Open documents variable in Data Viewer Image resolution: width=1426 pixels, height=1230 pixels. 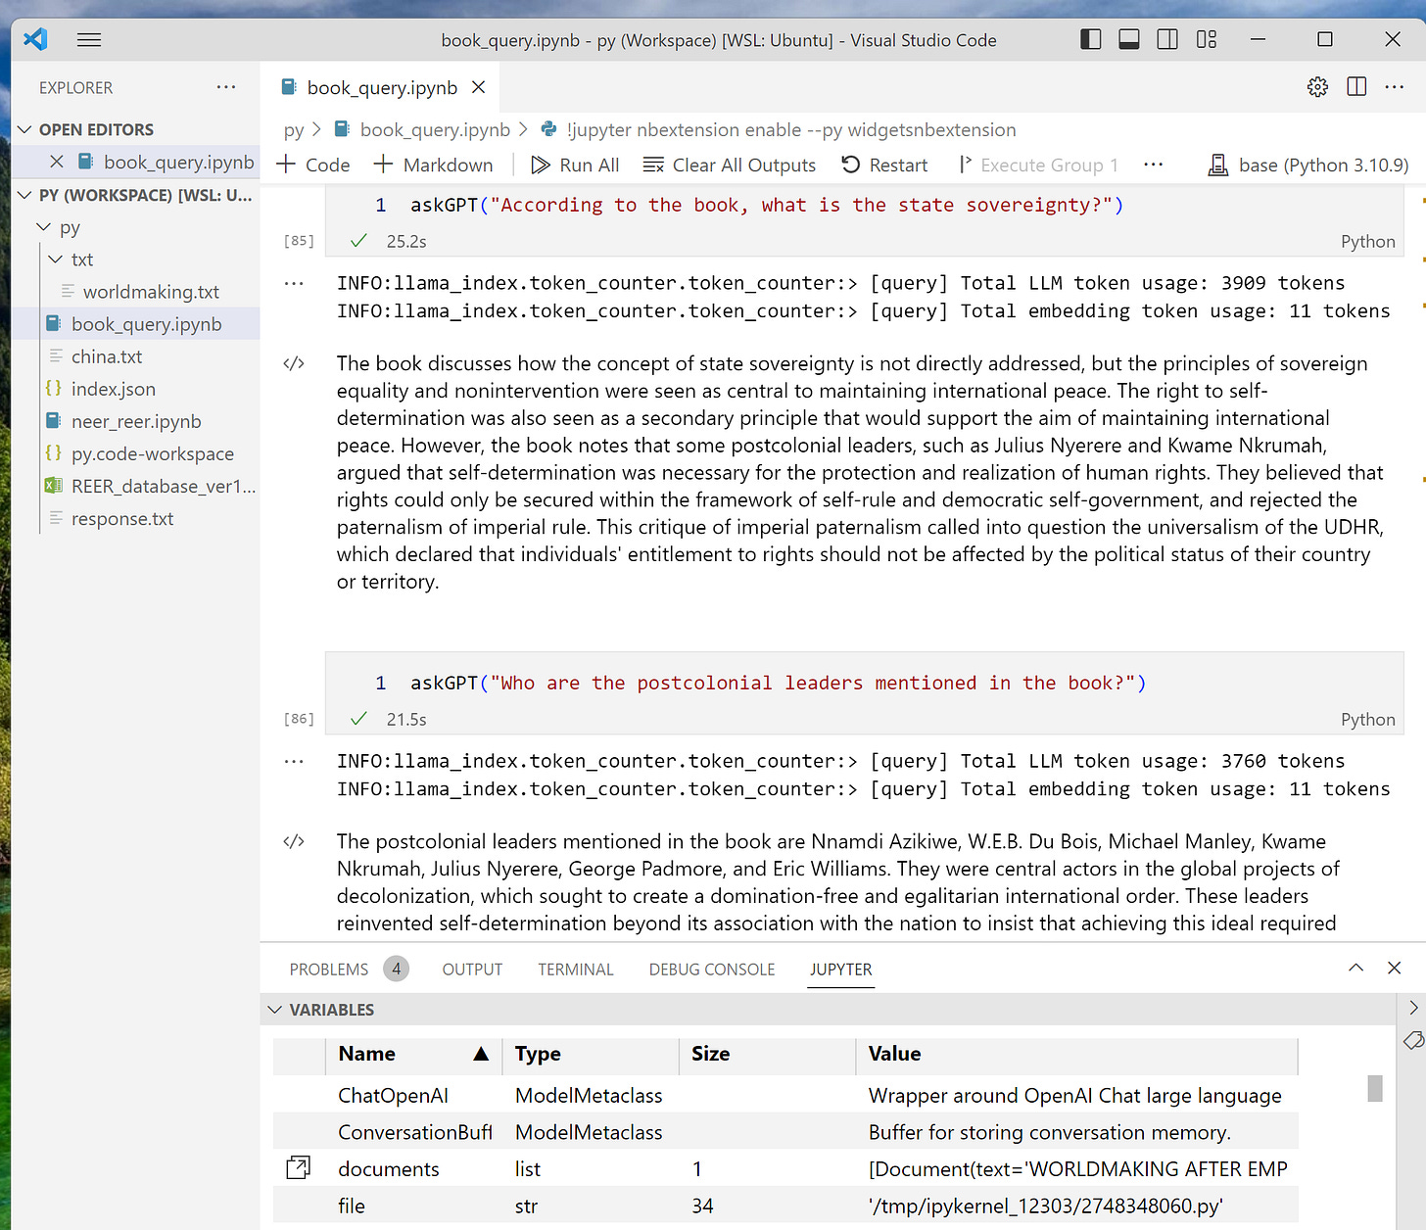pos(299,1167)
